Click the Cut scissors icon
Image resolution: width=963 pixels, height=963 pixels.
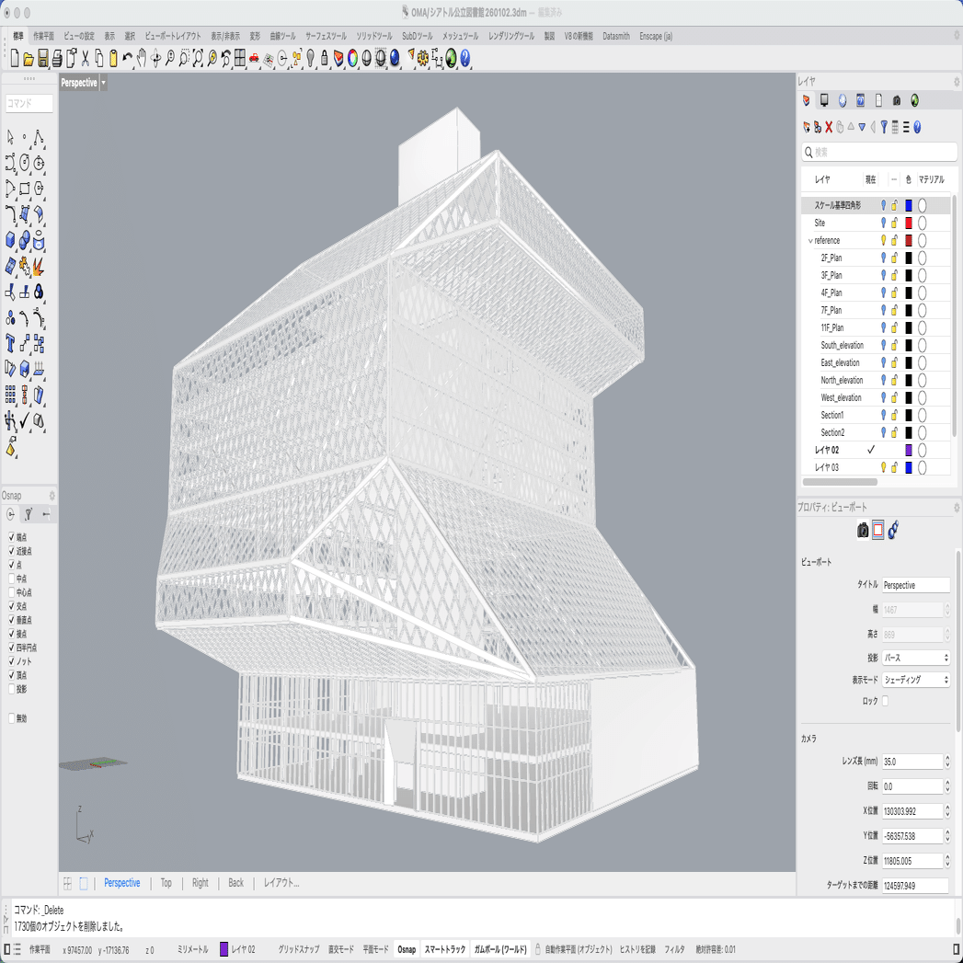86,58
